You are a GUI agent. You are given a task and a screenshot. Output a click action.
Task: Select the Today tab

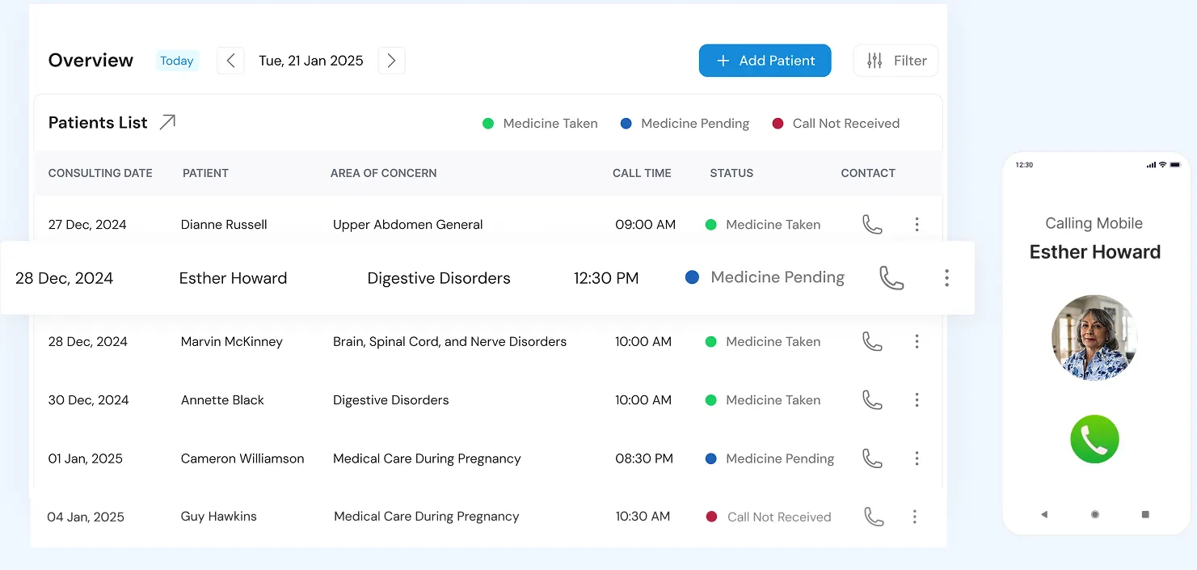click(177, 60)
